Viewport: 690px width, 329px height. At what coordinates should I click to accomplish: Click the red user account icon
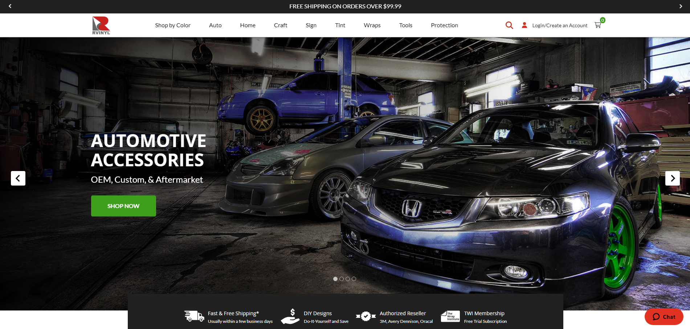tap(524, 25)
